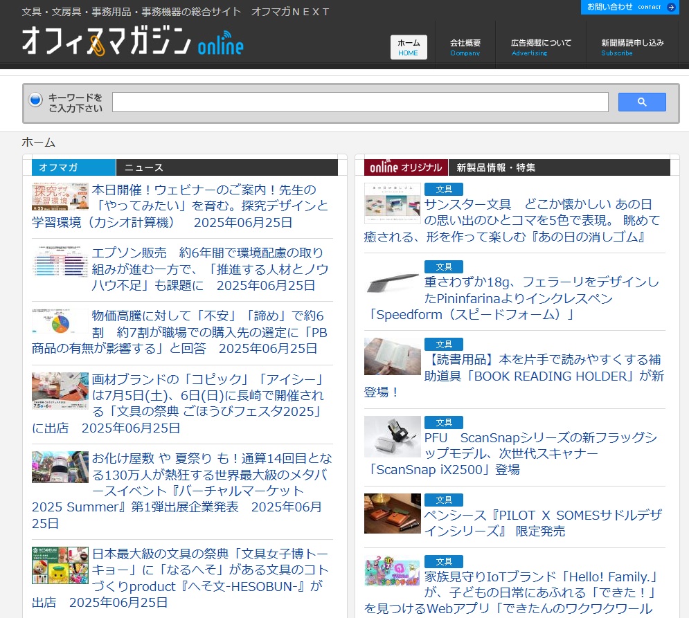This screenshot has width=689, height=618.
Task: Click the ScanSnap scanner thumbnail
Action: click(393, 436)
